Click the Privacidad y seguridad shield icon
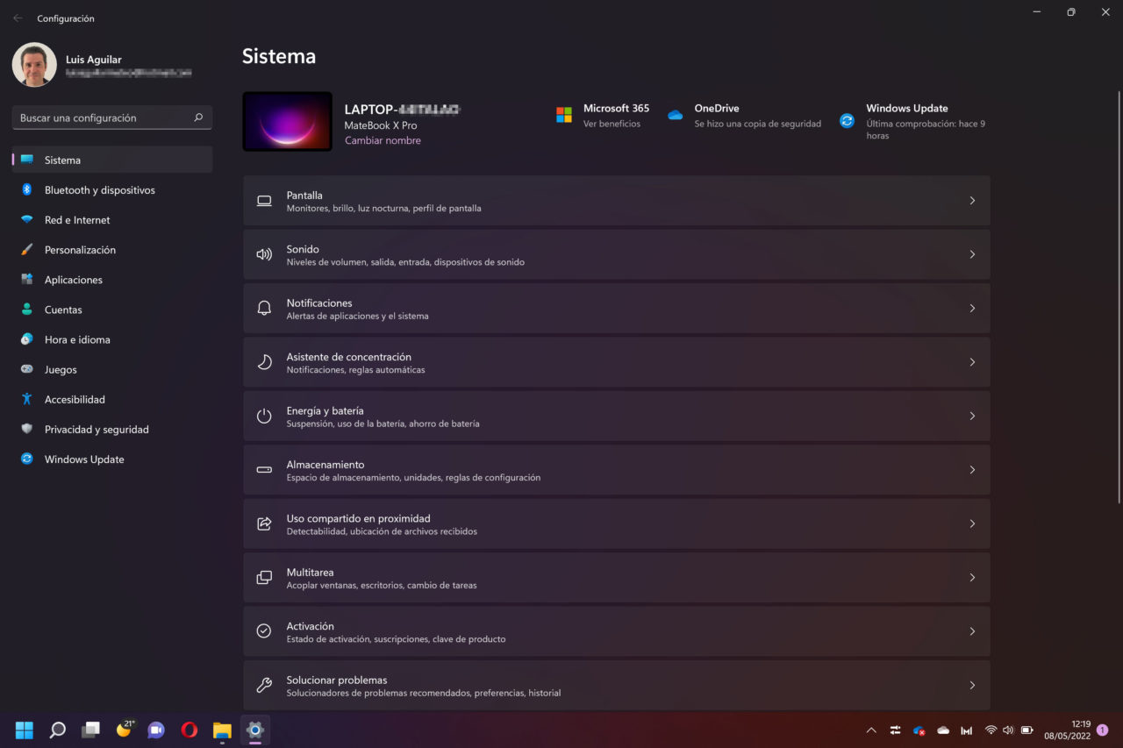The height and width of the screenshot is (748, 1123). point(27,429)
